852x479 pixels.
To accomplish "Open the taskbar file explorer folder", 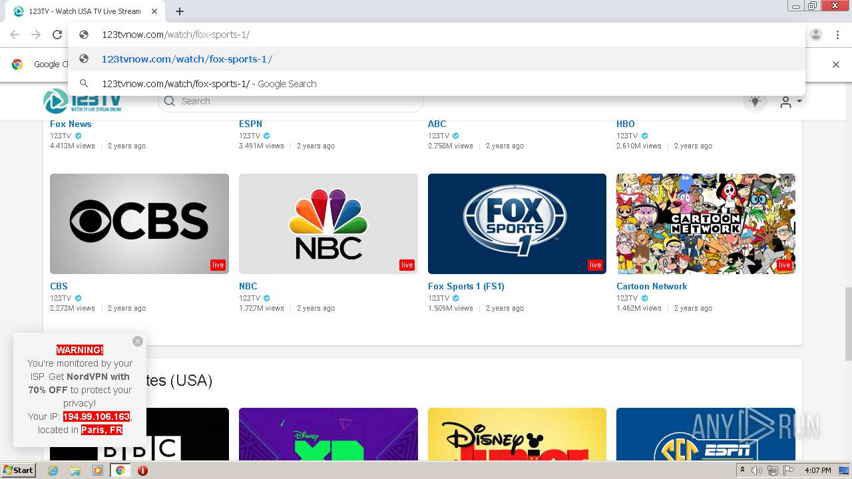I will (75, 470).
